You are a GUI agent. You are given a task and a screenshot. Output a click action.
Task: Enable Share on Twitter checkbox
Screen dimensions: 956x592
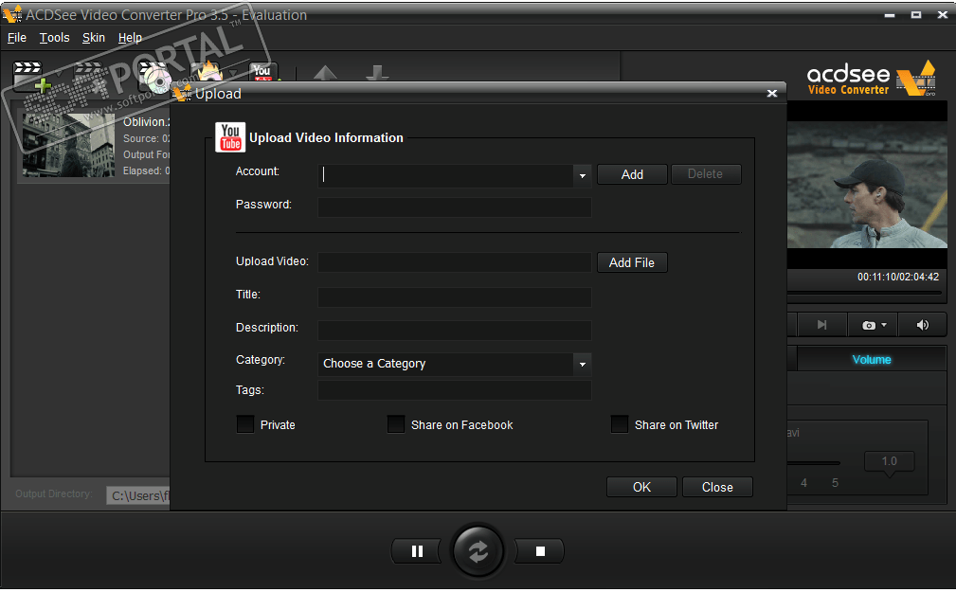click(620, 424)
